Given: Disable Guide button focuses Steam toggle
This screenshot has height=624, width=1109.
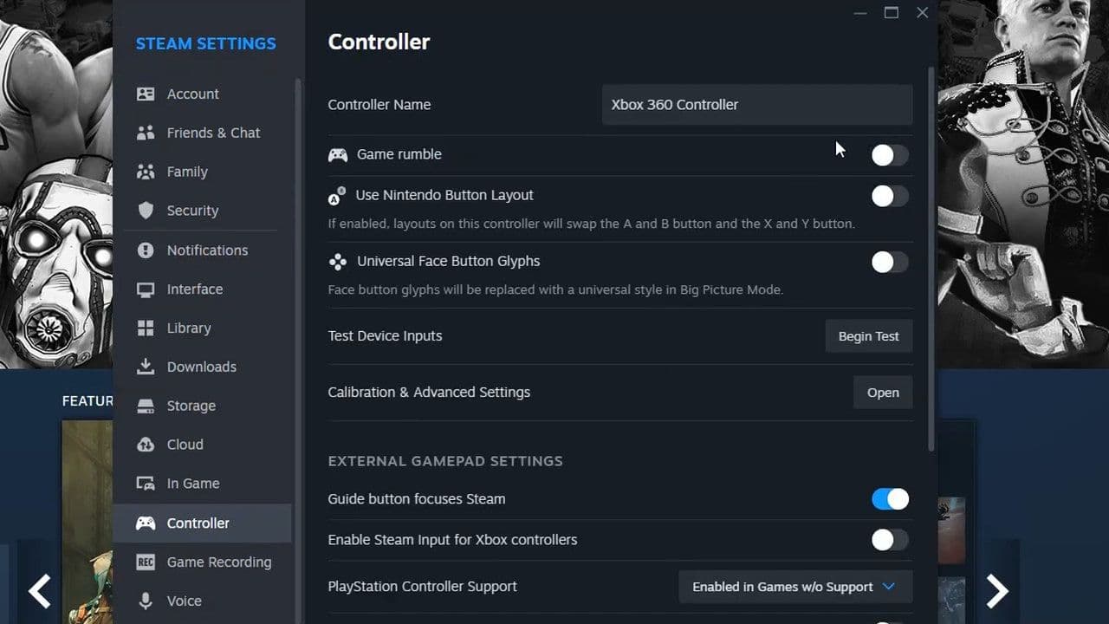Looking at the screenshot, I should (x=890, y=499).
